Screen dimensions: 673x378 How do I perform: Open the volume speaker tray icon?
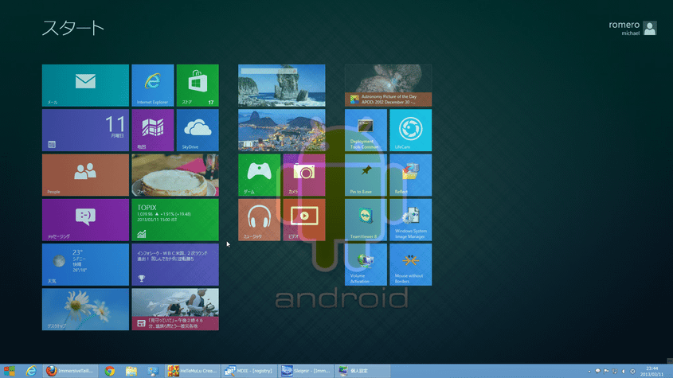[x=624, y=371]
